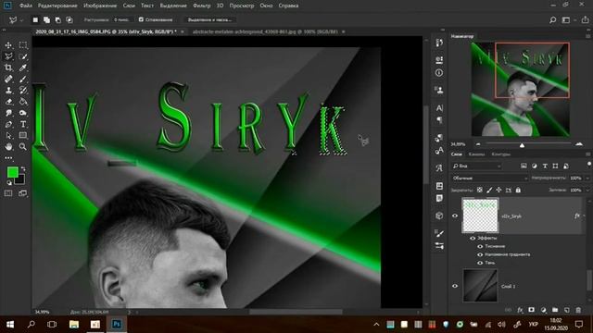Toggle visibility of Тиснение effect

[x=480, y=246]
